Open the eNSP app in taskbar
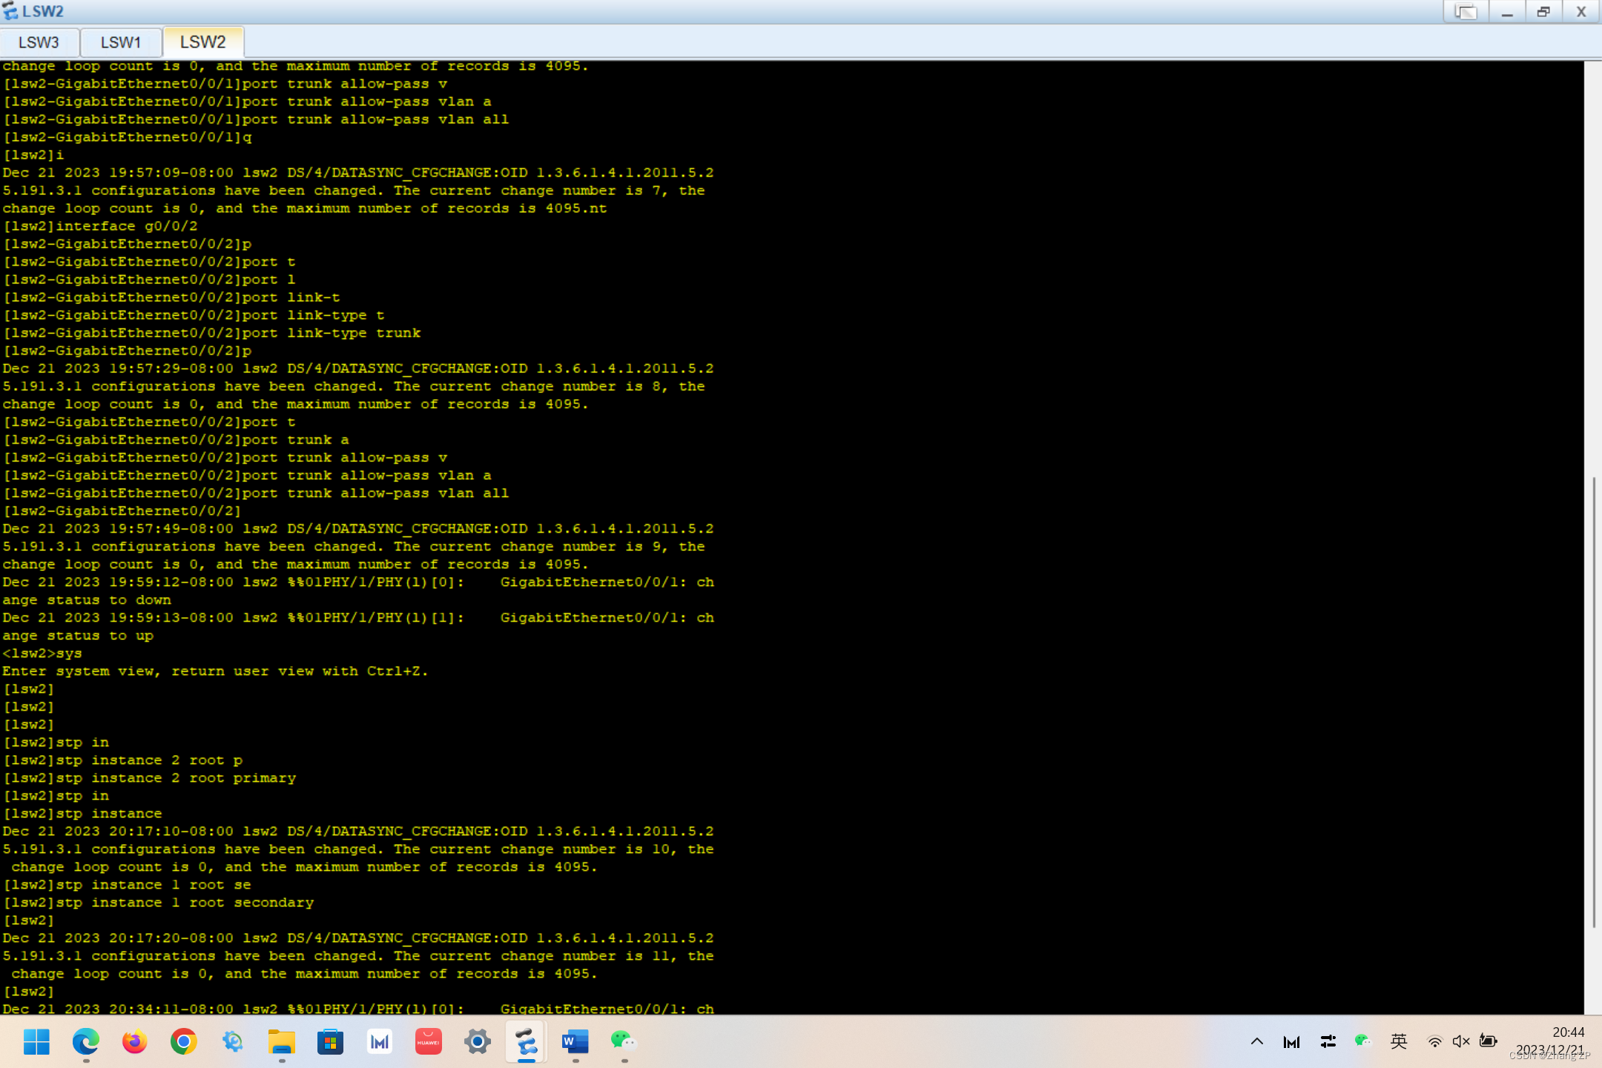The height and width of the screenshot is (1068, 1602). pos(526,1041)
